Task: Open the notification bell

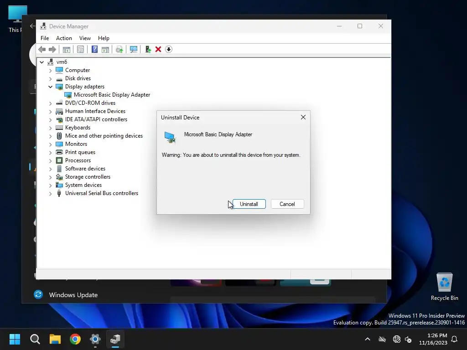Action: pyautogui.click(x=455, y=339)
